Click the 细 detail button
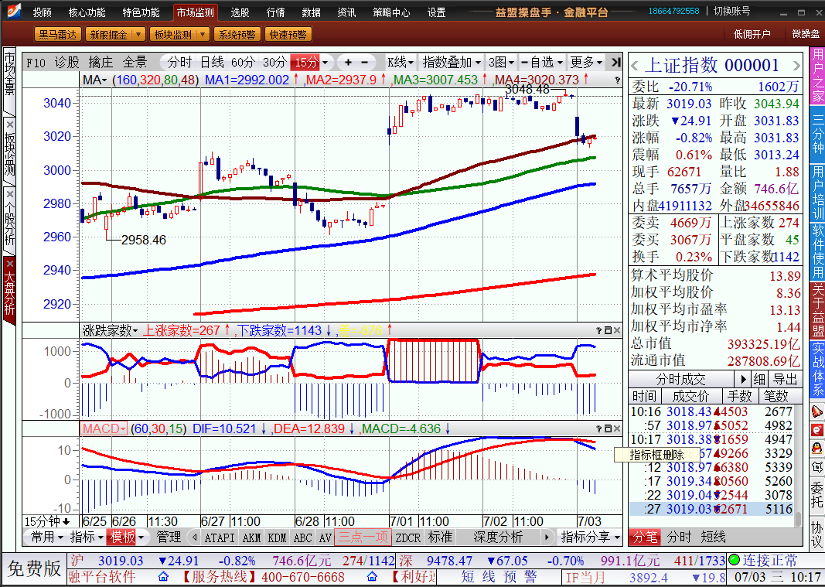Screen dimensions: 825x587 pyautogui.click(x=759, y=379)
